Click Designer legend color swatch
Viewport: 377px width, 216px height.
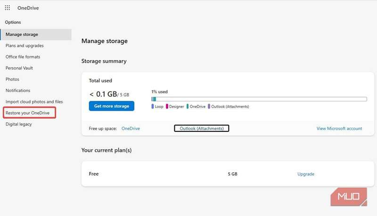[167, 106]
